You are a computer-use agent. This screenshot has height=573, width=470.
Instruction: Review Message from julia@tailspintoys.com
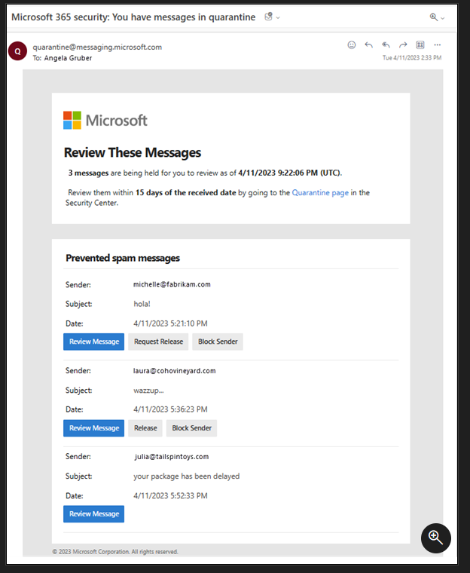click(x=94, y=513)
